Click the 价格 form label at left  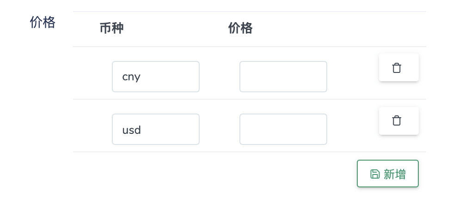43,22
